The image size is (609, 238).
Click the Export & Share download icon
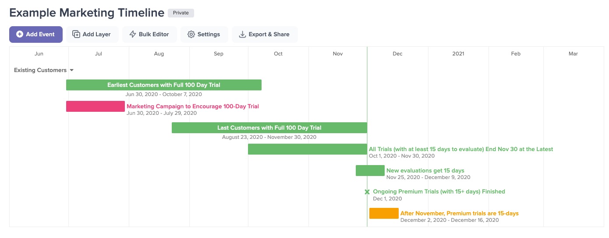(x=242, y=34)
